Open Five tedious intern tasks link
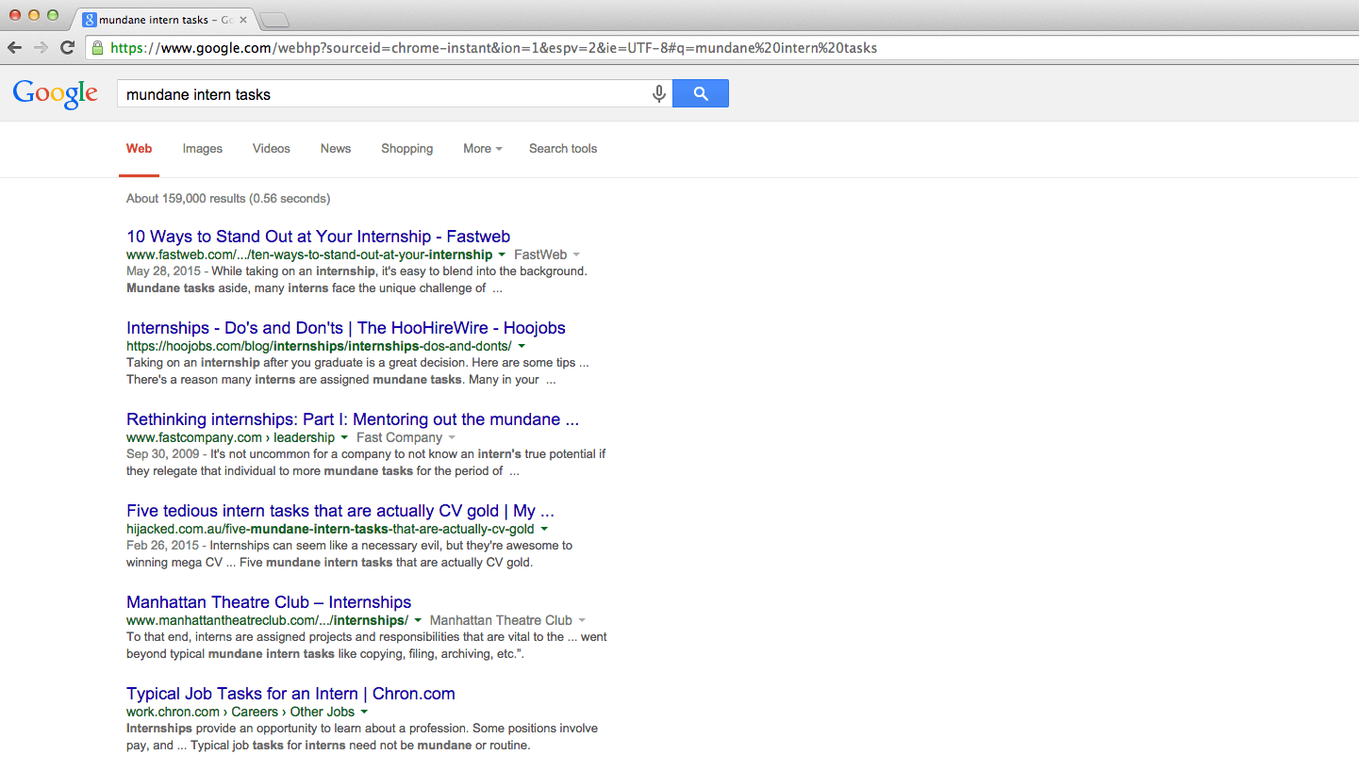This screenshot has width=1359, height=771. (x=340, y=511)
